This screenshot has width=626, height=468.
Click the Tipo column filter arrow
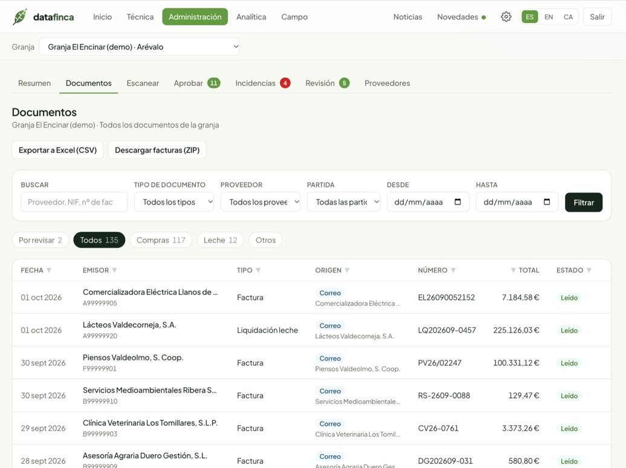(258, 270)
